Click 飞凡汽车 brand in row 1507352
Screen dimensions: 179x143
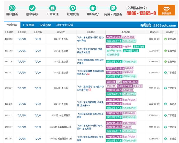[22, 51]
